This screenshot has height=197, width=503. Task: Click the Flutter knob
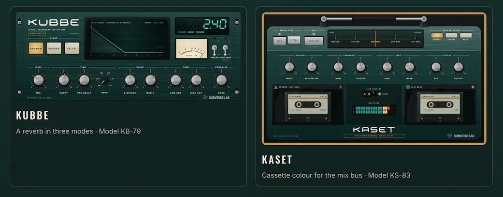point(360,67)
